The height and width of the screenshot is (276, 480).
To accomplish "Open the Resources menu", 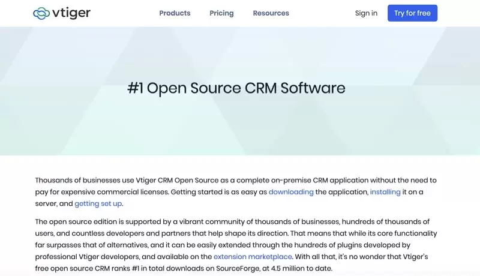I will click(x=271, y=13).
